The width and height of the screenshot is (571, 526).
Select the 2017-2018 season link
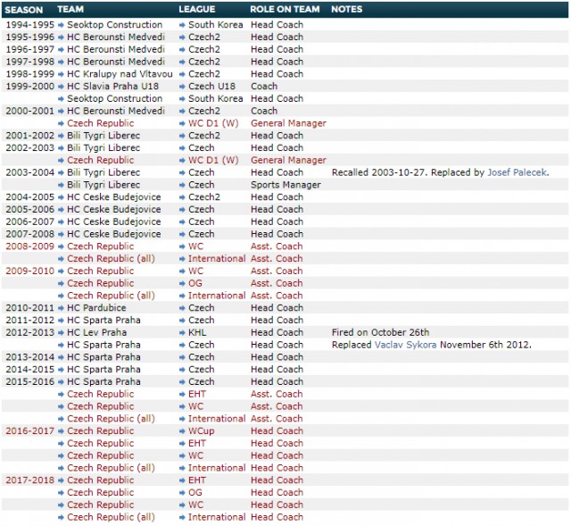pos(29,480)
